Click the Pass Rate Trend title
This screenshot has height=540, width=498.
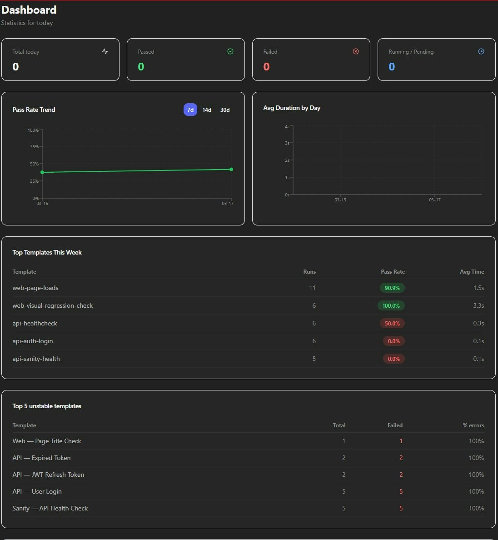[34, 110]
